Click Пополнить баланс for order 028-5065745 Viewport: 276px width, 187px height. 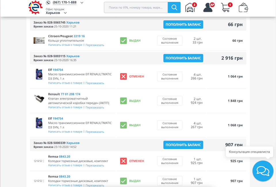point(183,24)
